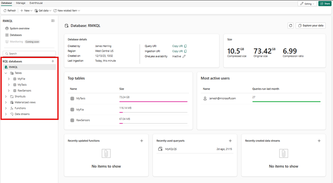The height and width of the screenshot is (183, 333).
Task: Click the green Share button
Action: 325,3
